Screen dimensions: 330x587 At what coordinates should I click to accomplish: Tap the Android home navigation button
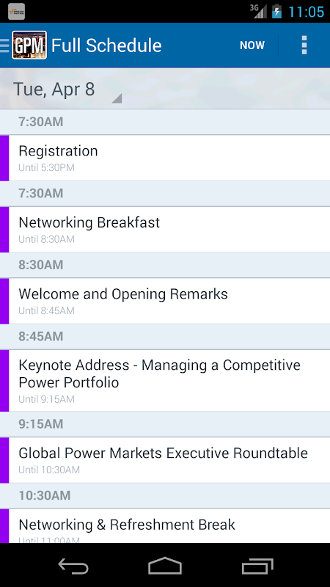(165, 566)
